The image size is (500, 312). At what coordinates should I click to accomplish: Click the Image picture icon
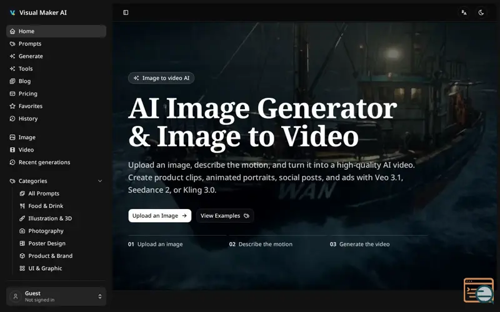[x=12, y=137]
